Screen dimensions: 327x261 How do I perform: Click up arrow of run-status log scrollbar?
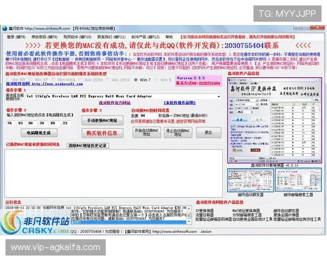click(189, 208)
